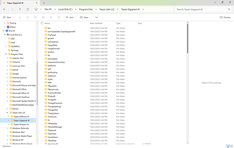
Task: Click the Local Disk (C:) drive icon
Action: pyautogui.click(x=8, y=35)
